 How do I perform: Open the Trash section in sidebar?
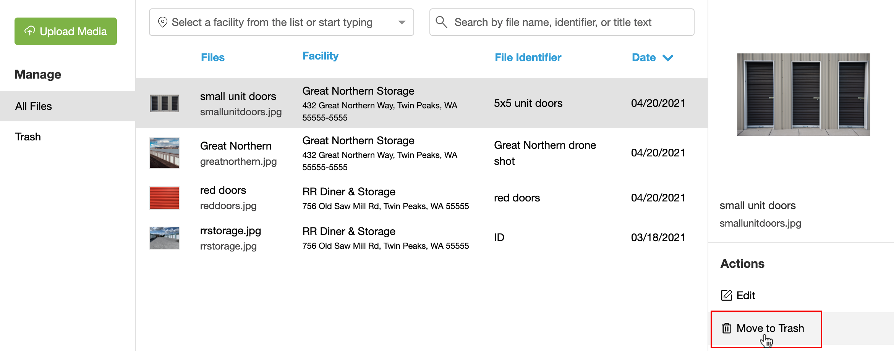tap(28, 137)
